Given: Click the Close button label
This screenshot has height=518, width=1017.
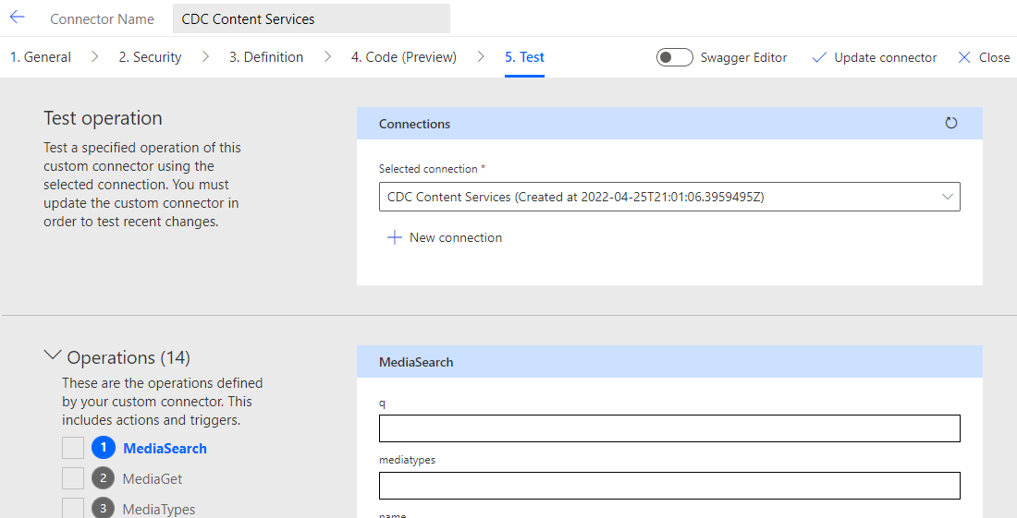Looking at the screenshot, I should (994, 57).
